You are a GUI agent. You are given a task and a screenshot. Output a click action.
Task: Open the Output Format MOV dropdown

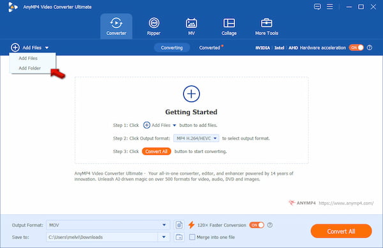(108, 225)
